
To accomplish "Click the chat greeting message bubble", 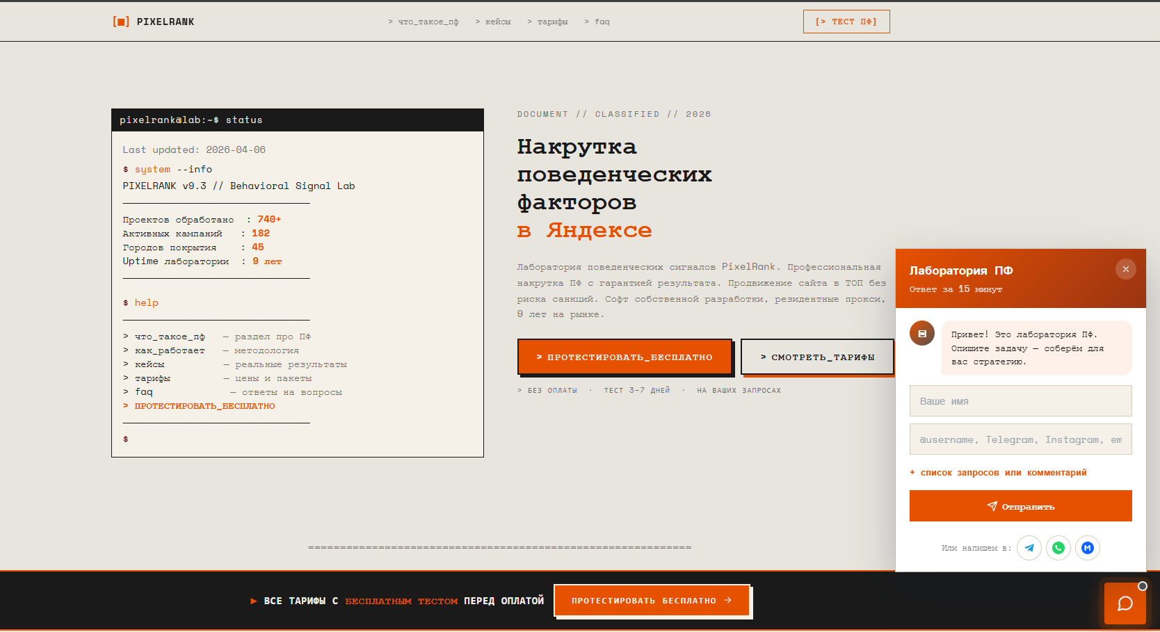I will click(x=1037, y=348).
